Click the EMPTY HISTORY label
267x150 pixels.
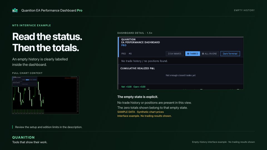244,10
